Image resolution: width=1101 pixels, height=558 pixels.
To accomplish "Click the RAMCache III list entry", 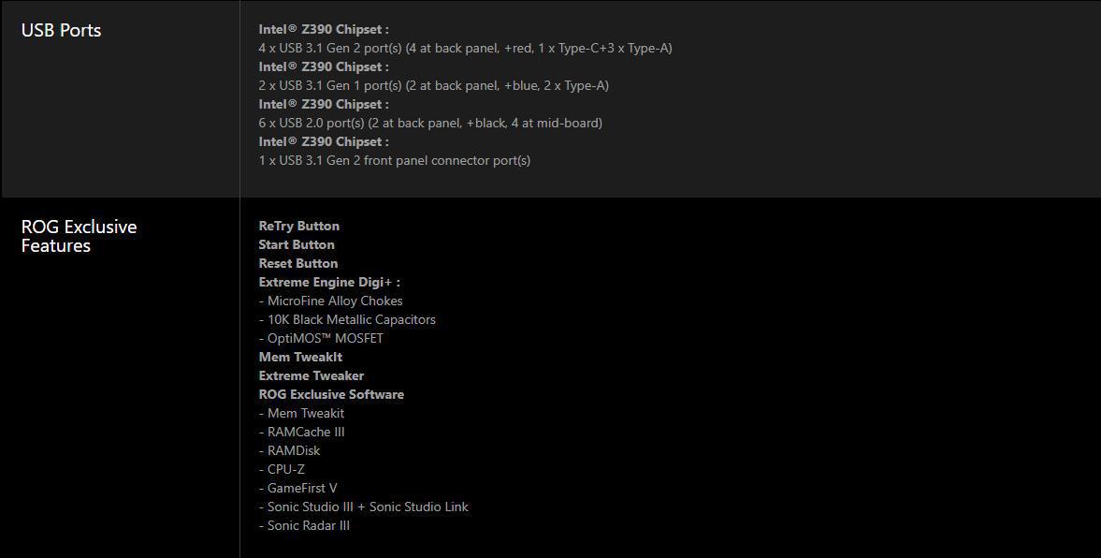I will pos(302,432).
